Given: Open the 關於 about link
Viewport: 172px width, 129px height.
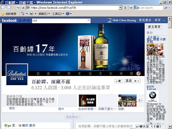Looking at the screenshot, I should (x=12, y=108).
